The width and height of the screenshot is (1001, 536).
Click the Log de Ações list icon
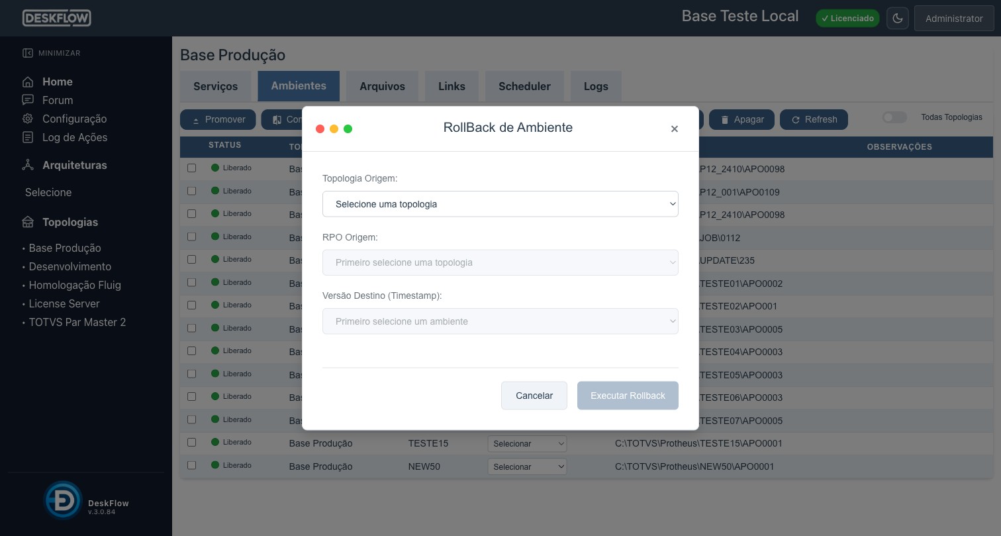[28, 137]
